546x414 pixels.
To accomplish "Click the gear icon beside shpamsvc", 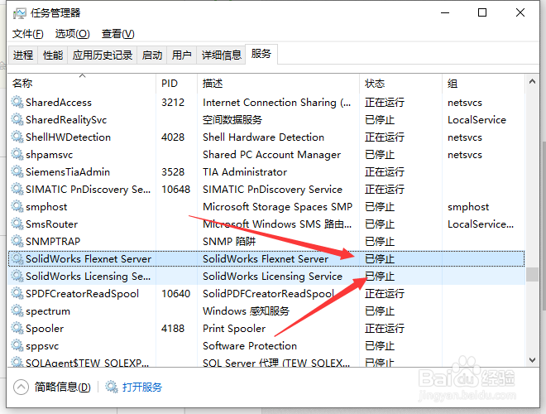I will coord(17,154).
